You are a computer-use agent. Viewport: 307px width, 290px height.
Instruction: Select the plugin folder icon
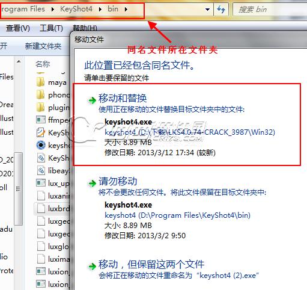pyautogui.click(x=41, y=107)
